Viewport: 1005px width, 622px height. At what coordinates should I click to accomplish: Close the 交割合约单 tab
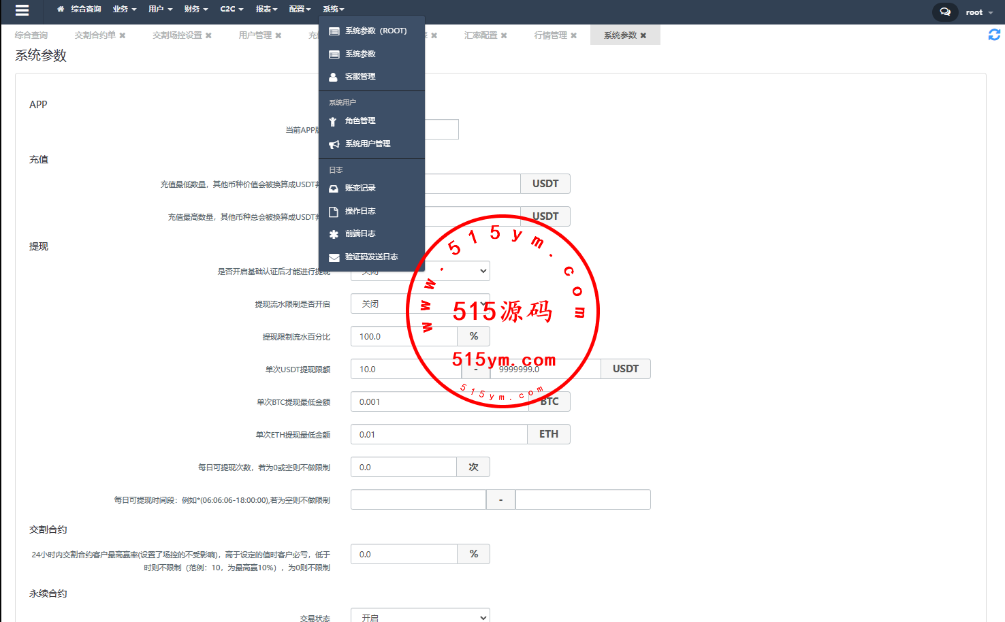[x=123, y=35]
